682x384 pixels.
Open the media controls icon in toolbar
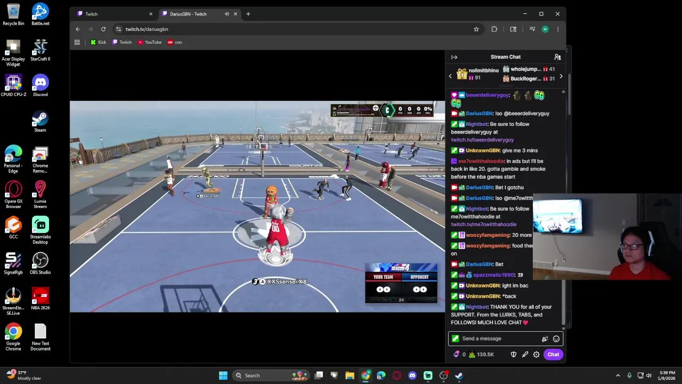[532, 29]
